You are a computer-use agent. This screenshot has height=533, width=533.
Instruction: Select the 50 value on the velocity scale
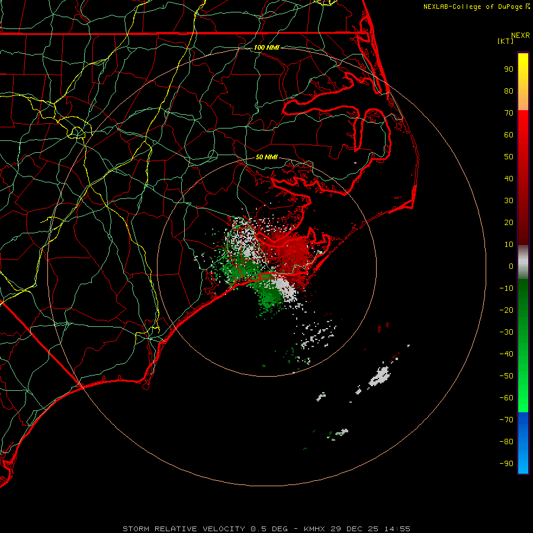pyautogui.click(x=509, y=157)
